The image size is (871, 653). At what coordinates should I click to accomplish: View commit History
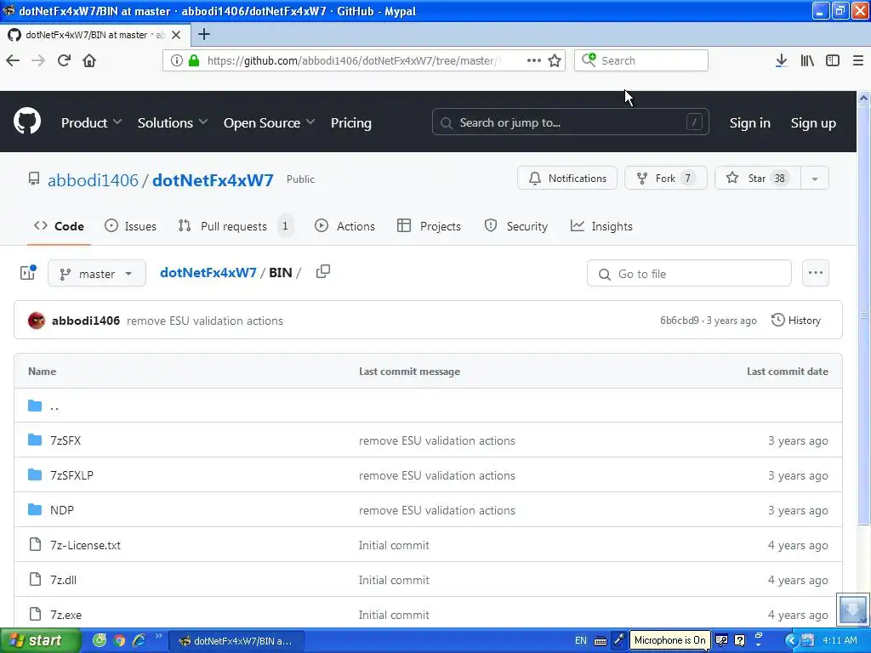coord(796,321)
